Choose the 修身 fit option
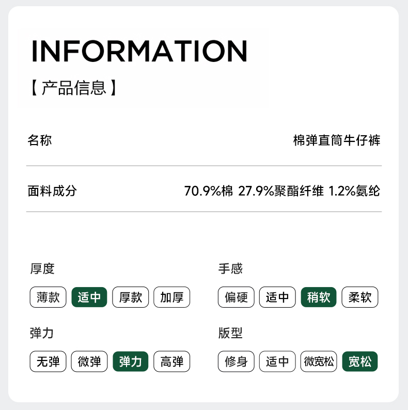The height and width of the screenshot is (410, 408). pos(236,361)
